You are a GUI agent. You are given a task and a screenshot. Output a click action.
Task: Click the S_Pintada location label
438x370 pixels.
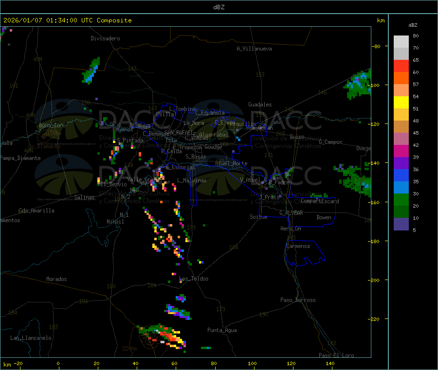tap(130, 141)
